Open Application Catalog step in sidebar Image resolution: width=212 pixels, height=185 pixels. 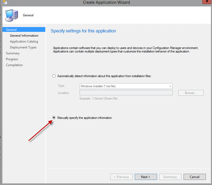[24, 41]
